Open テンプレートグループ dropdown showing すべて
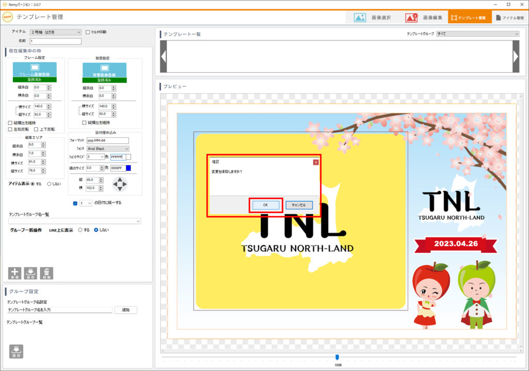This screenshot has height=371, width=529. 477,34
